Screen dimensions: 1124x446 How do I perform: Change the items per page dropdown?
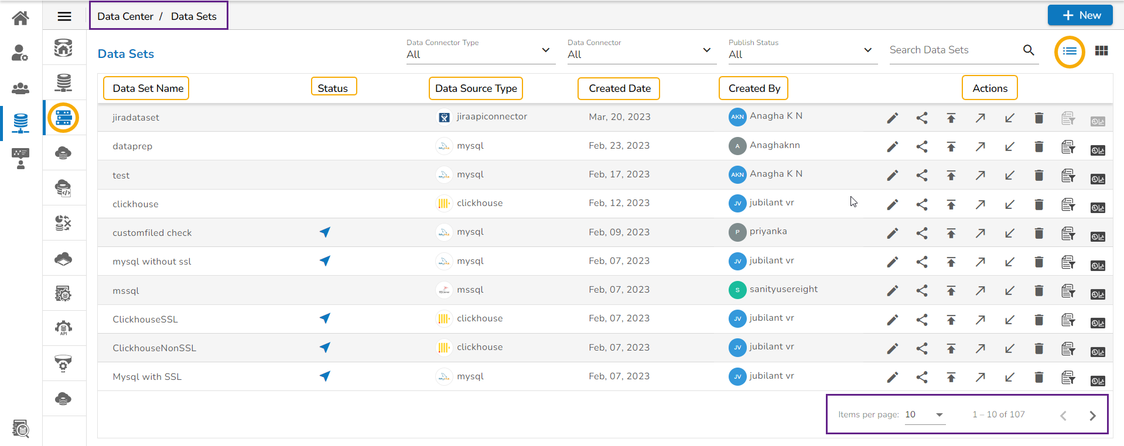924,414
